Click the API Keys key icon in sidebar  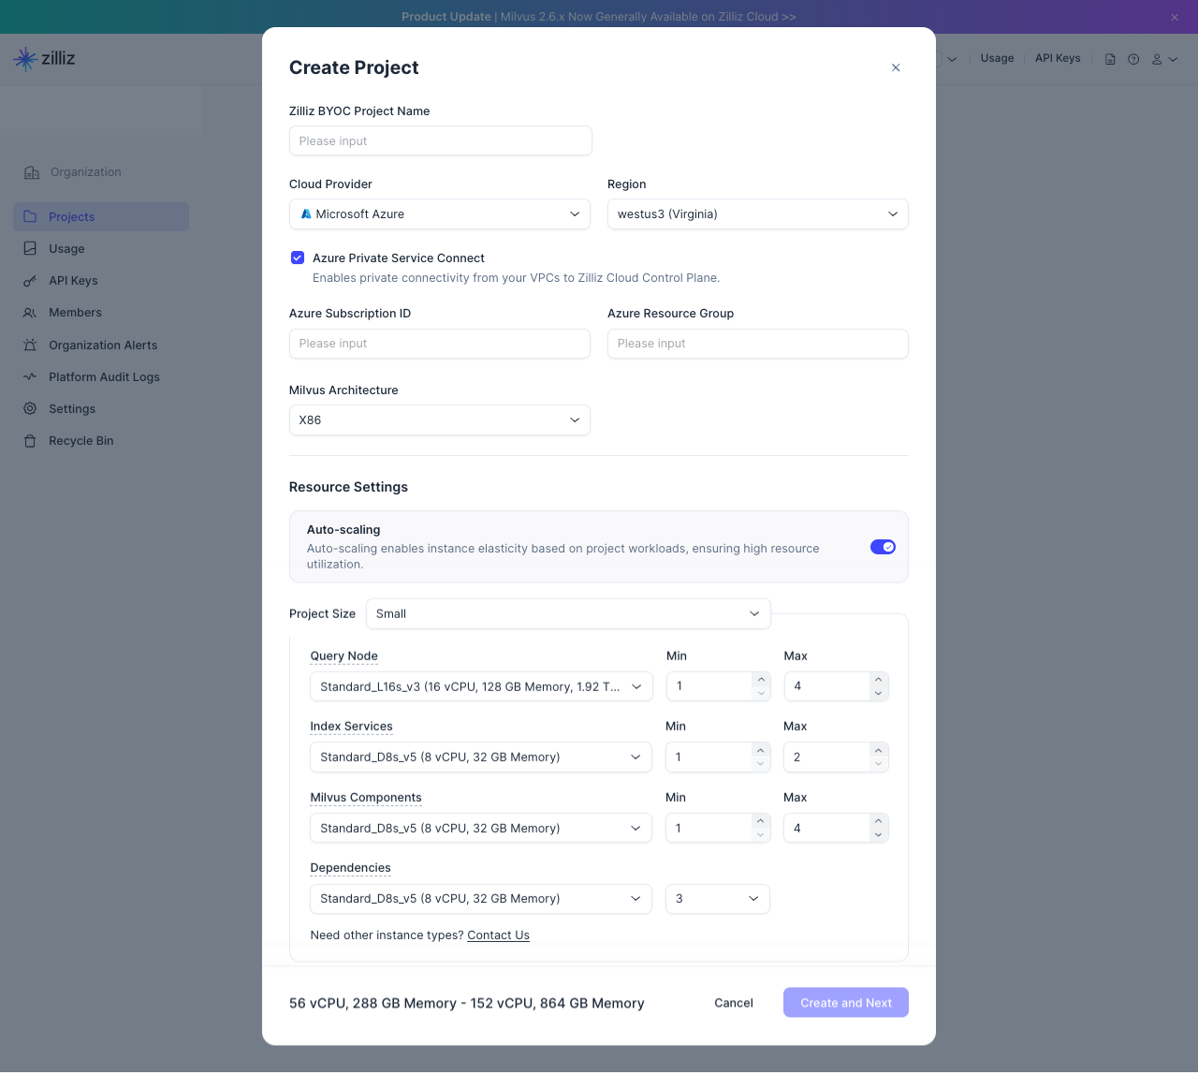point(30,281)
